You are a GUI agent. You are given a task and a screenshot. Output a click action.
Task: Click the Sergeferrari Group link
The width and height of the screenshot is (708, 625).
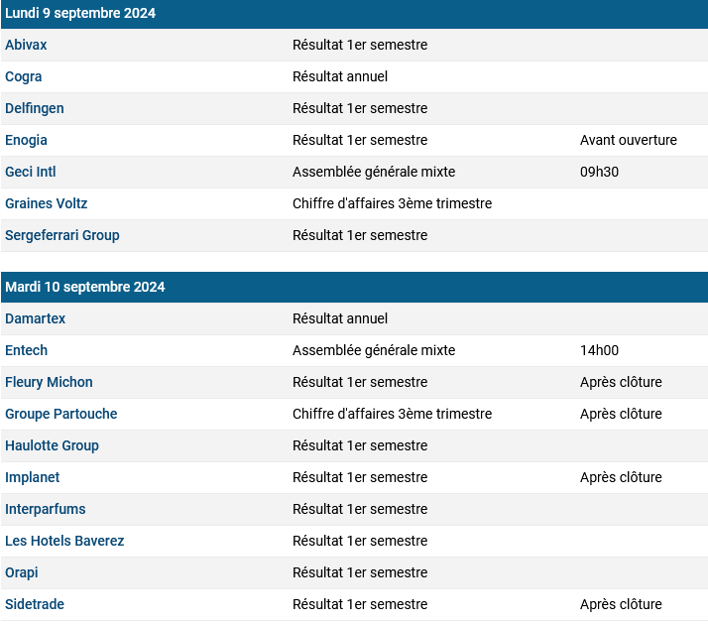pyautogui.click(x=62, y=235)
